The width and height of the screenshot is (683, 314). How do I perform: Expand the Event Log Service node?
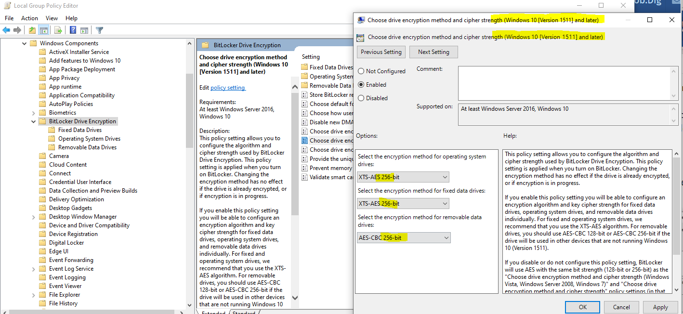pyautogui.click(x=33, y=269)
